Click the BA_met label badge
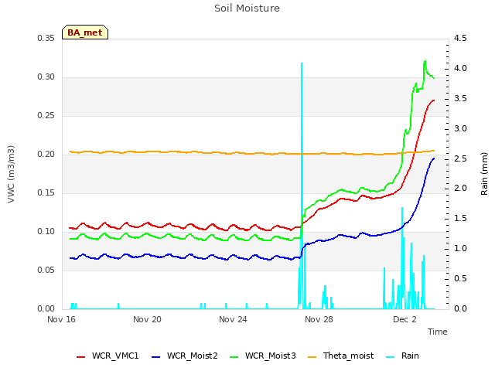The image size is (495, 371). (x=85, y=32)
